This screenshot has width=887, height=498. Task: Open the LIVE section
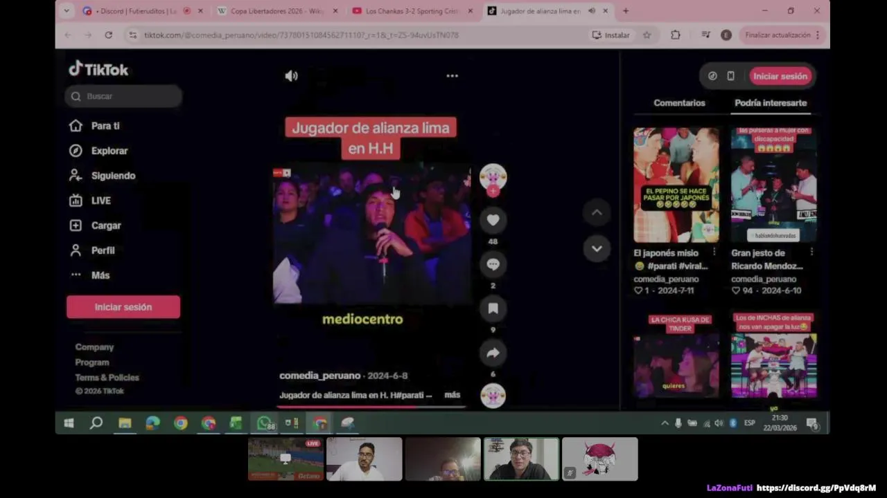[x=90, y=201]
